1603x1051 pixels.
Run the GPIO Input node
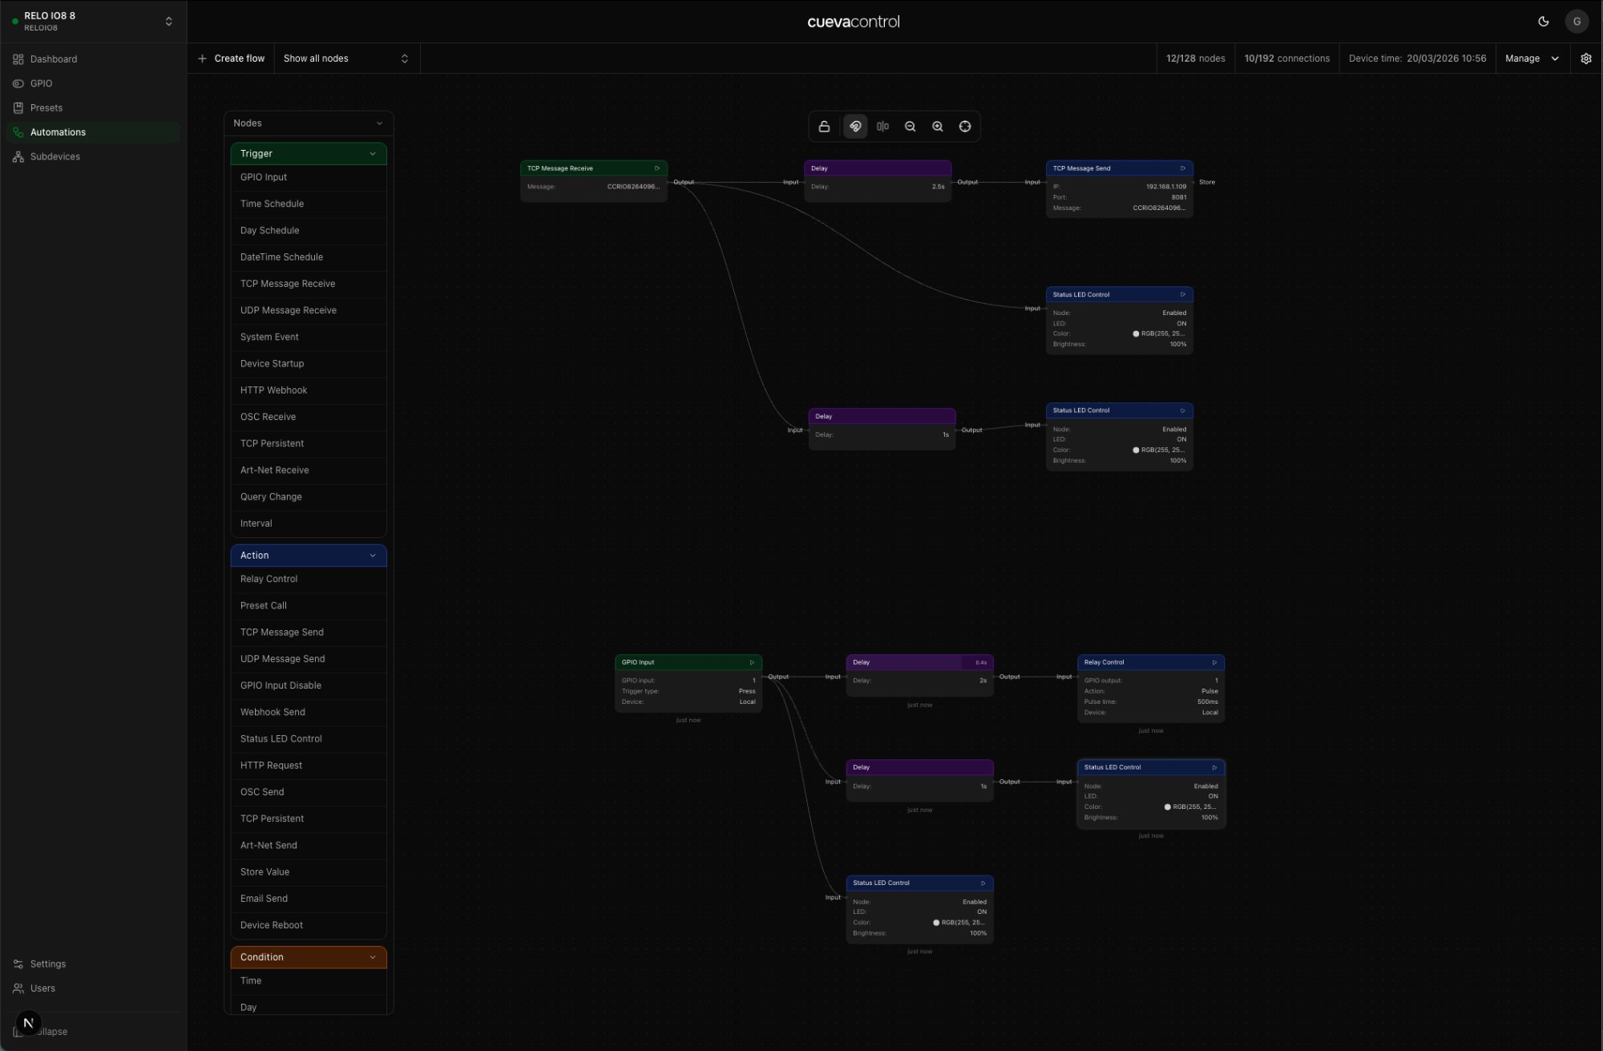(751, 662)
